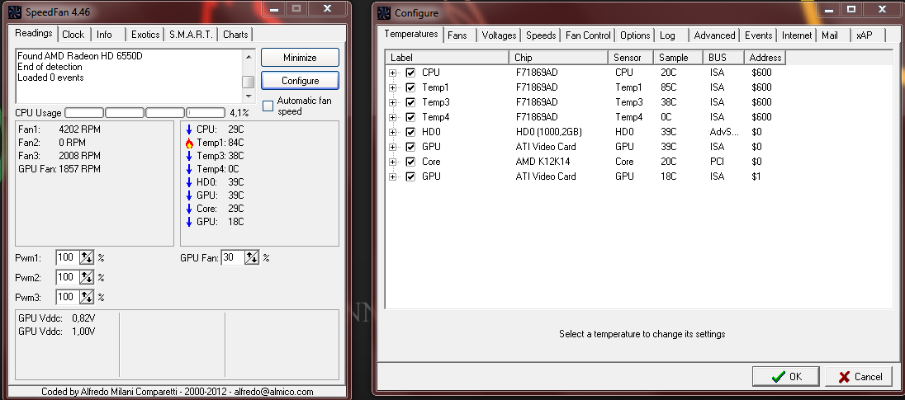Click the blue down arrow beside CPU reading

coord(189,129)
